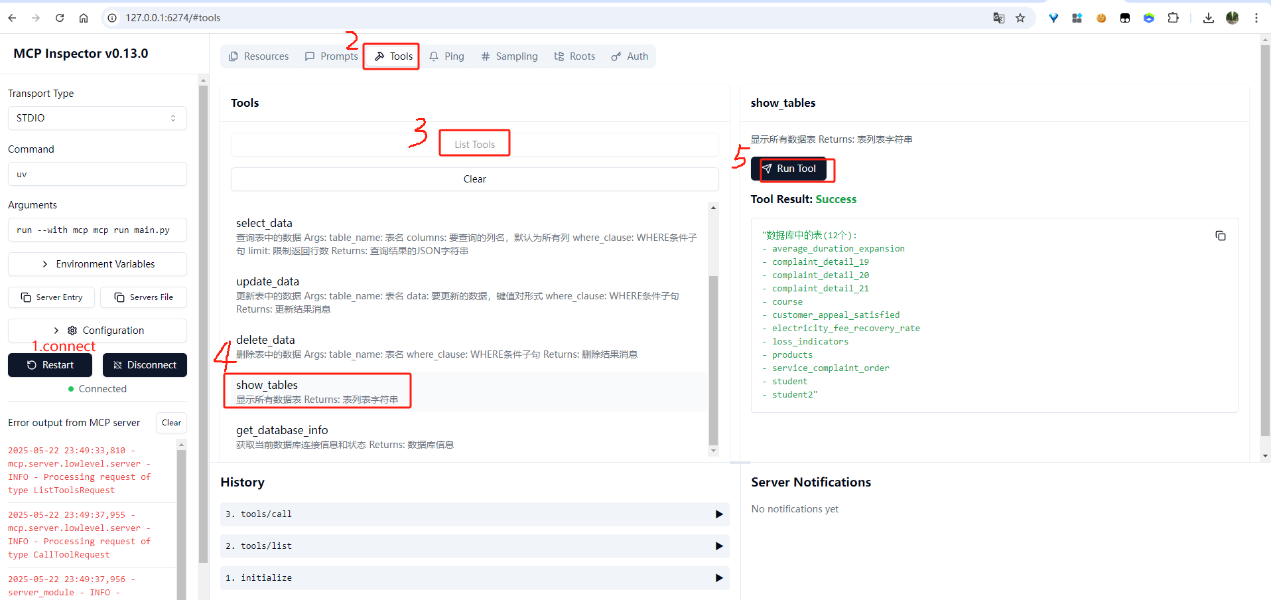
Task: Focus the browser address bar
Action: (544, 18)
